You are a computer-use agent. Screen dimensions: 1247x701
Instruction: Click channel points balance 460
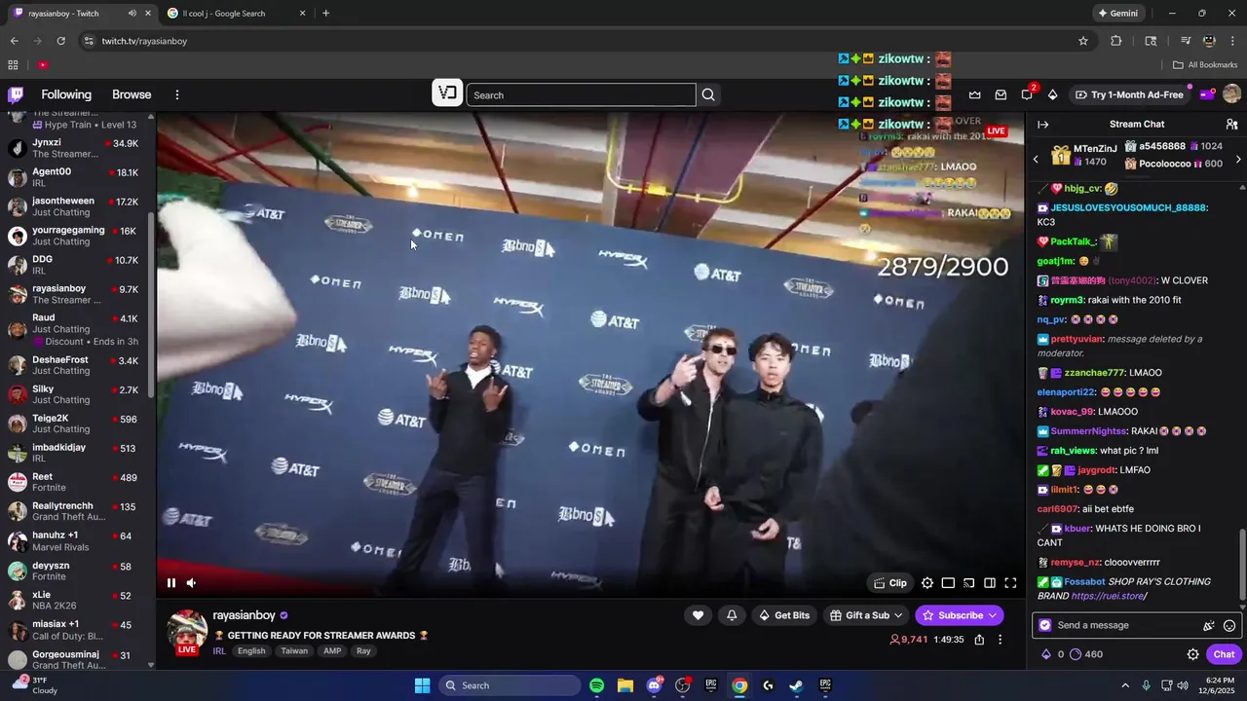pos(1085,654)
